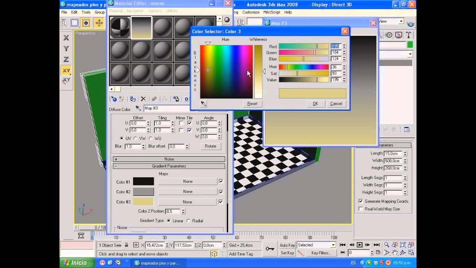This screenshot has width=476, height=268.
Task: Restrict movement to the XY plane
Action: point(66,70)
